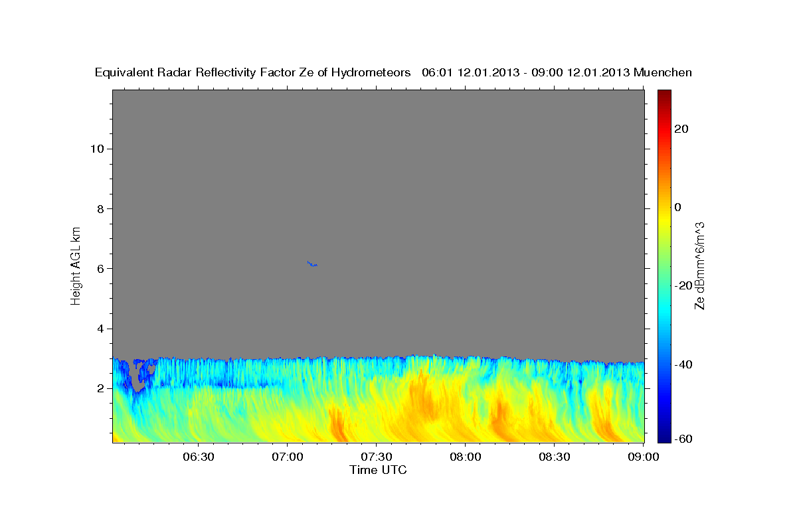The width and height of the screenshot is (797, 531).
Task: Click the 06:30 time tick label
Action: click(198, 457)
